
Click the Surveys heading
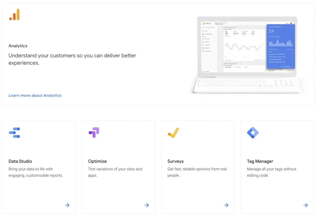click(176, 161)
